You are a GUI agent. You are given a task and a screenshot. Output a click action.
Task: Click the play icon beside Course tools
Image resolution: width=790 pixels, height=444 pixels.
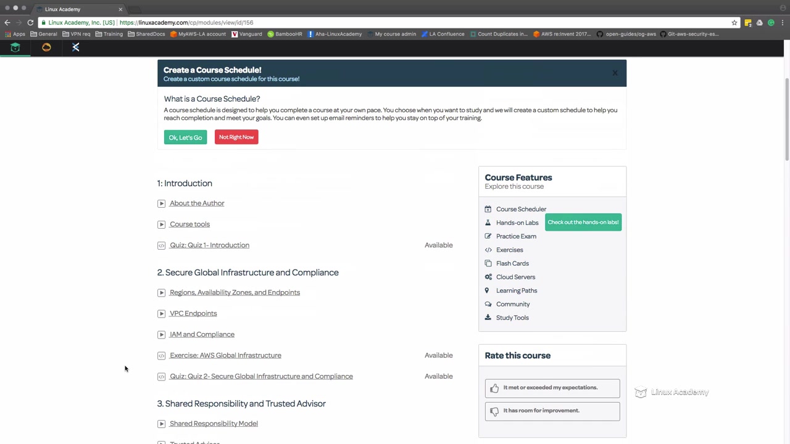(161, 224)
